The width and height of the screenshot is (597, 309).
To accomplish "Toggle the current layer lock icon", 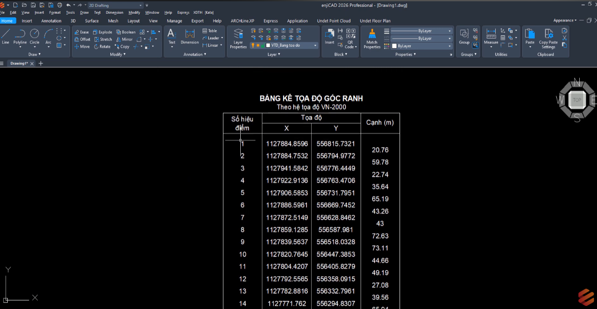I will (262, 45).
